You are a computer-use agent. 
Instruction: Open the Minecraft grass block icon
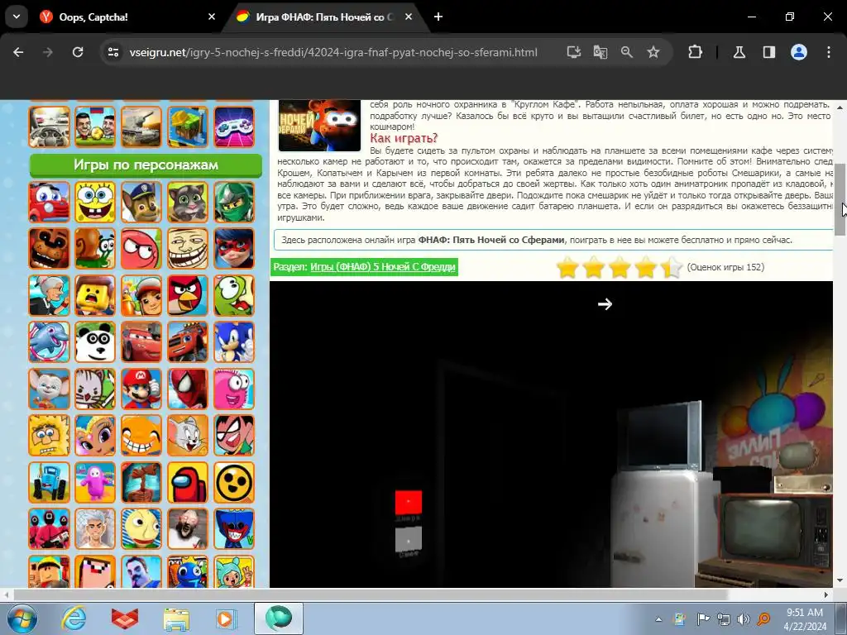pos(188,127)
